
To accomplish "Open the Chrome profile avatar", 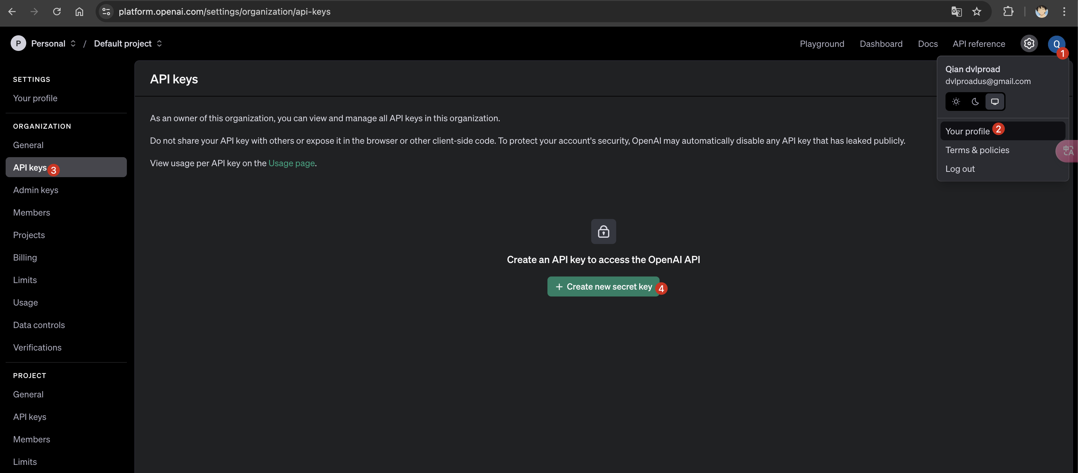I will coord(1041,11).
